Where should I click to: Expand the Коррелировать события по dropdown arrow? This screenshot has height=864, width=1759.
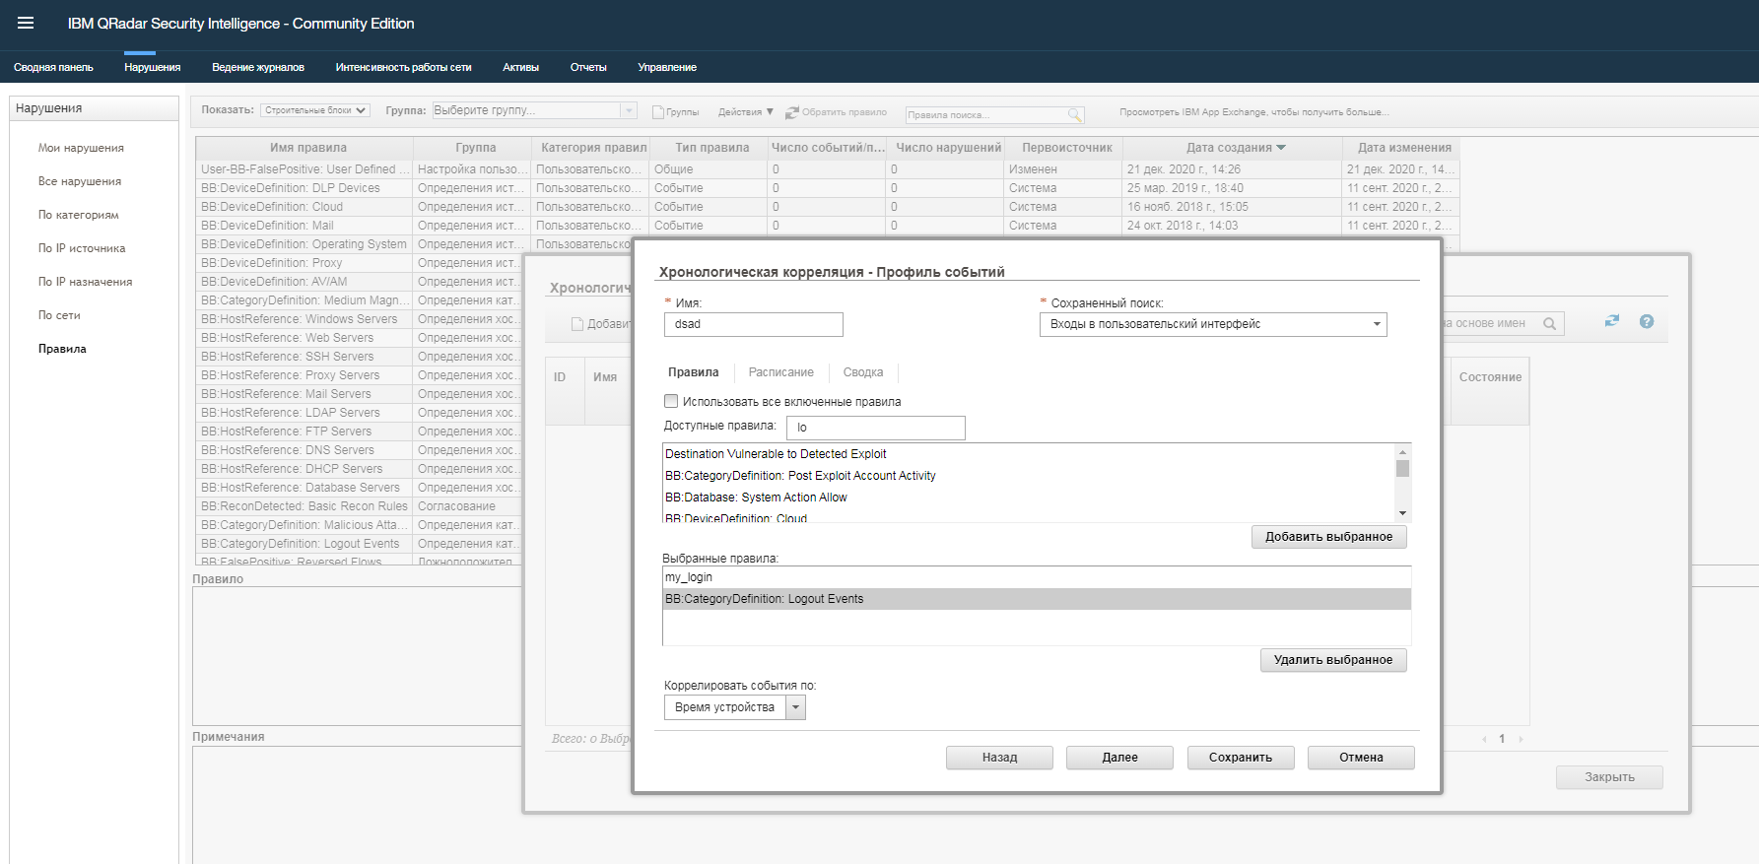pos(796,707)
